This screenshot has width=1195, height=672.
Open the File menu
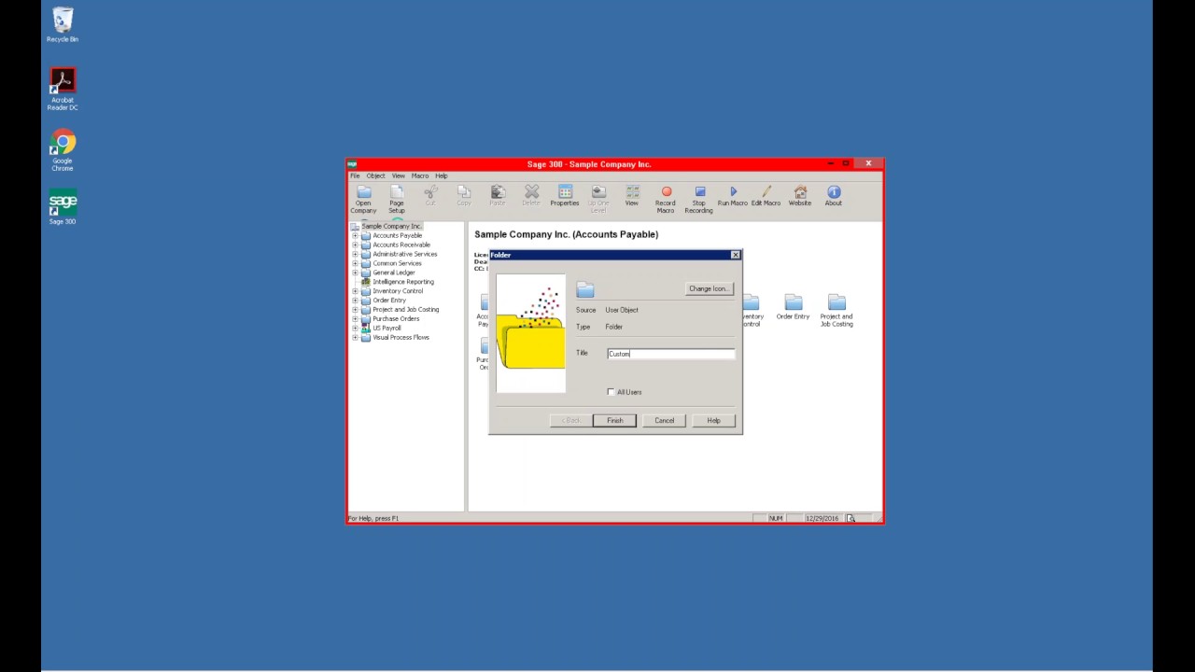pyautogui.click(x=355, y=175)
